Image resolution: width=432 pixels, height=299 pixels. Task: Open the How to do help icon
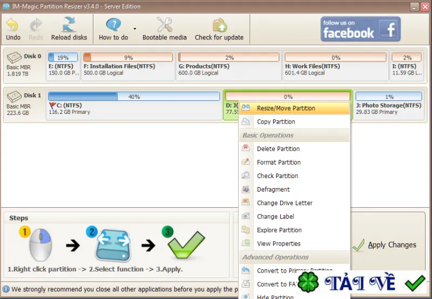[113, 24]
